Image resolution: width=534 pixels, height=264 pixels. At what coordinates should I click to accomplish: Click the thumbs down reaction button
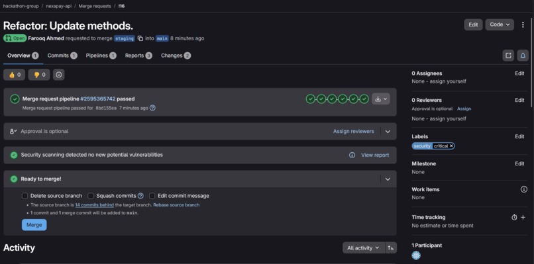pyautogui.click(x=39, y=75)
